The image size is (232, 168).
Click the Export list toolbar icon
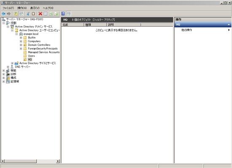[56, 14]
